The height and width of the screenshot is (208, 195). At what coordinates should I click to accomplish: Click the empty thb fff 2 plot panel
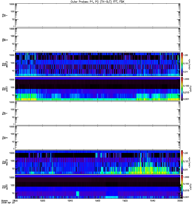(98, 40)
